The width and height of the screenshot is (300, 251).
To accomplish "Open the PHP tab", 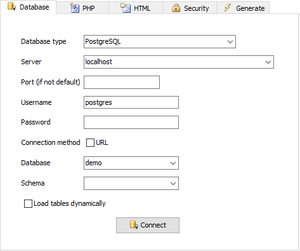I will [82, 8].
